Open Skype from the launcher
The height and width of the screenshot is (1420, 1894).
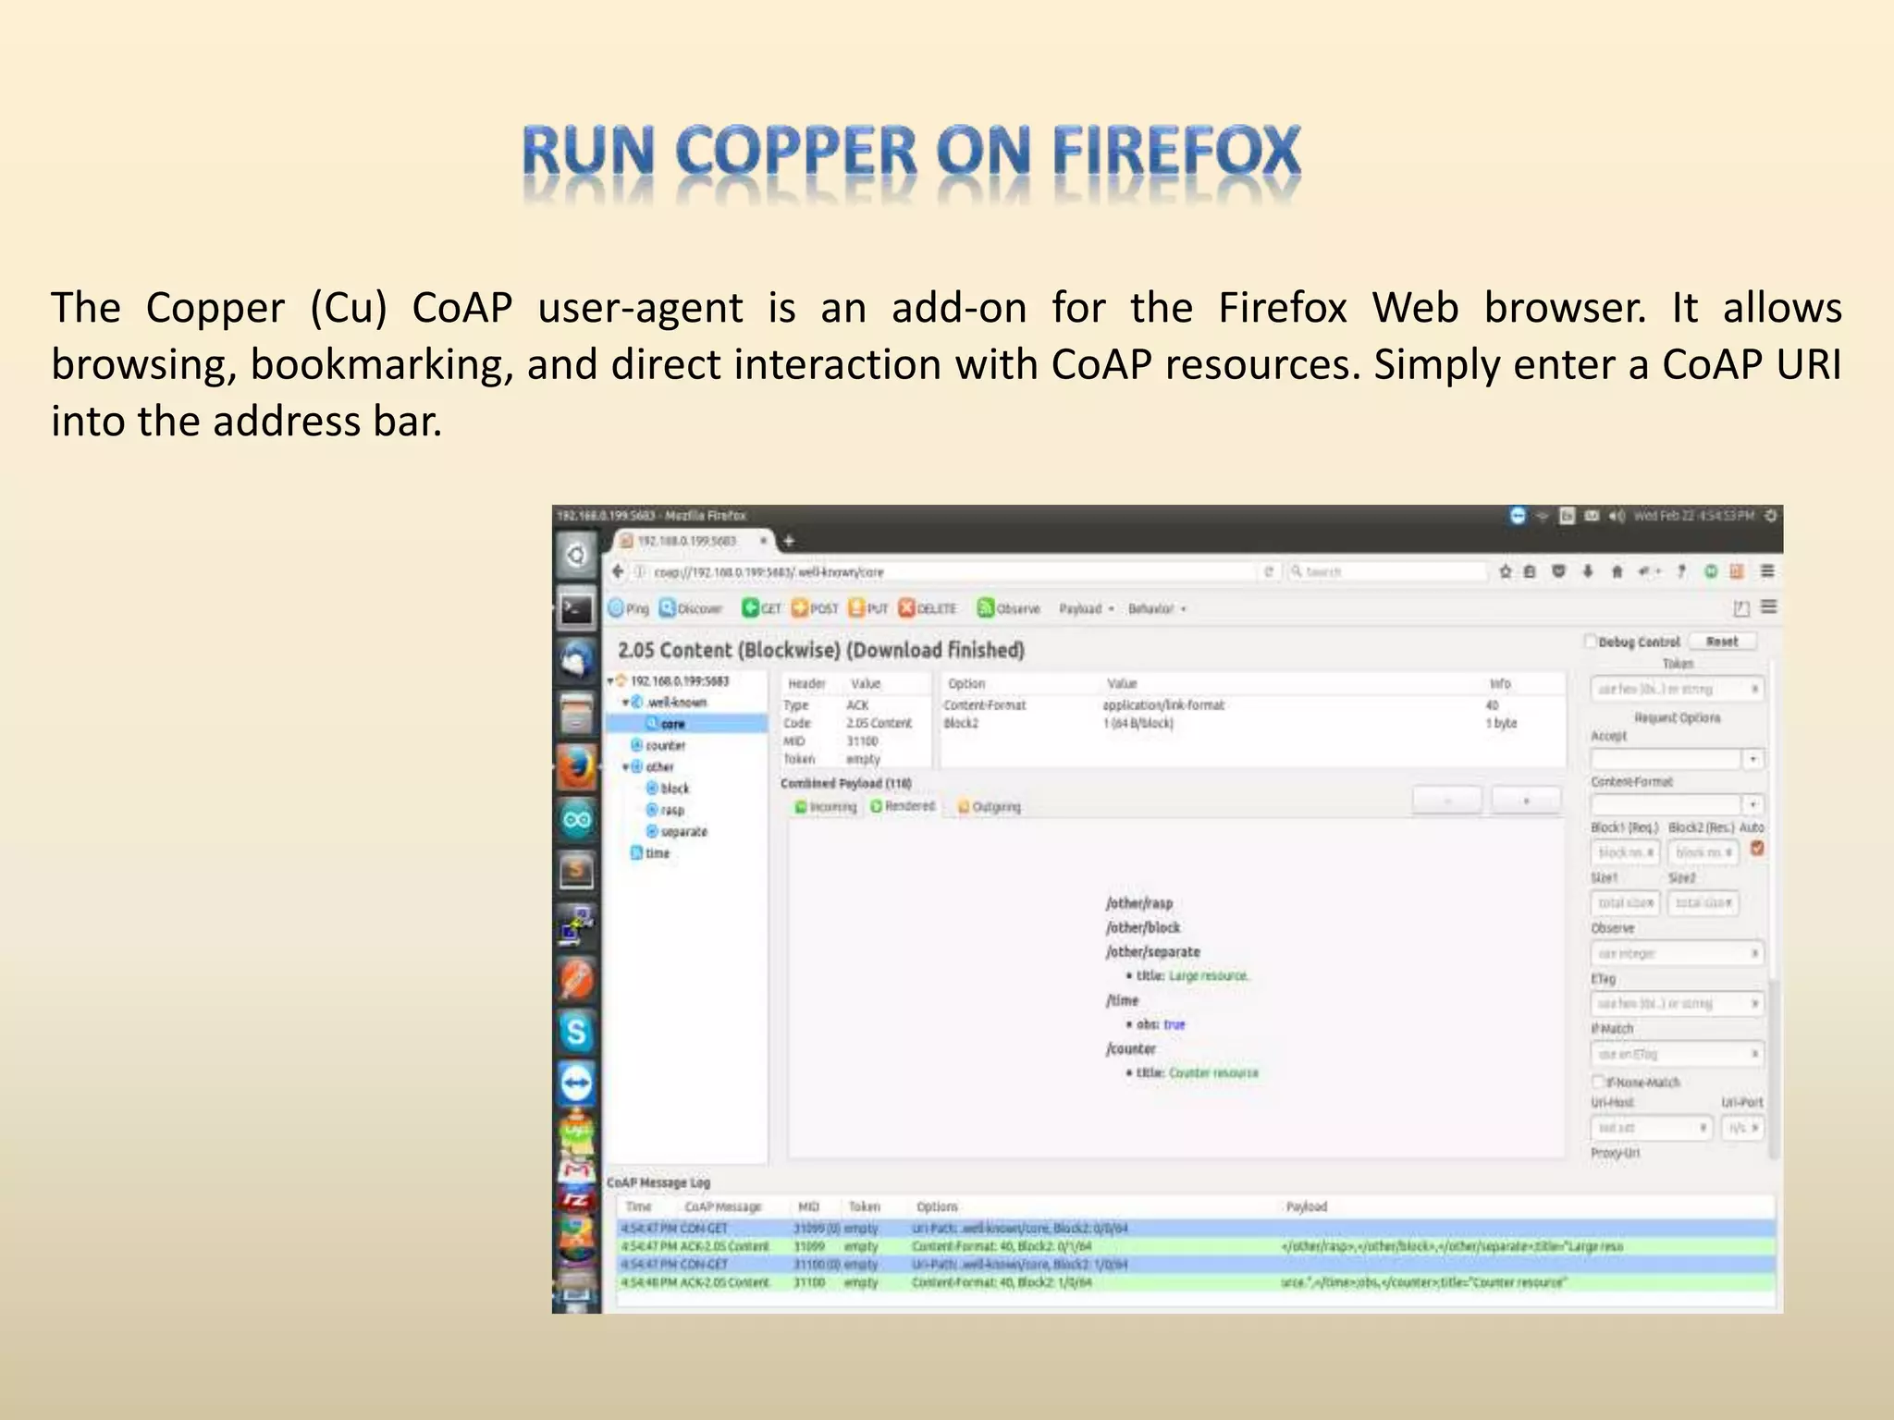point(576,1031)
